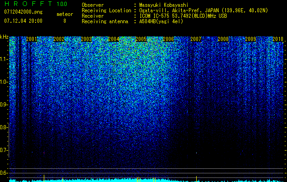The image size is (287, 182).
Task: Click the yellow meteor marker below 2007
Action: click(x=196, y=179)
